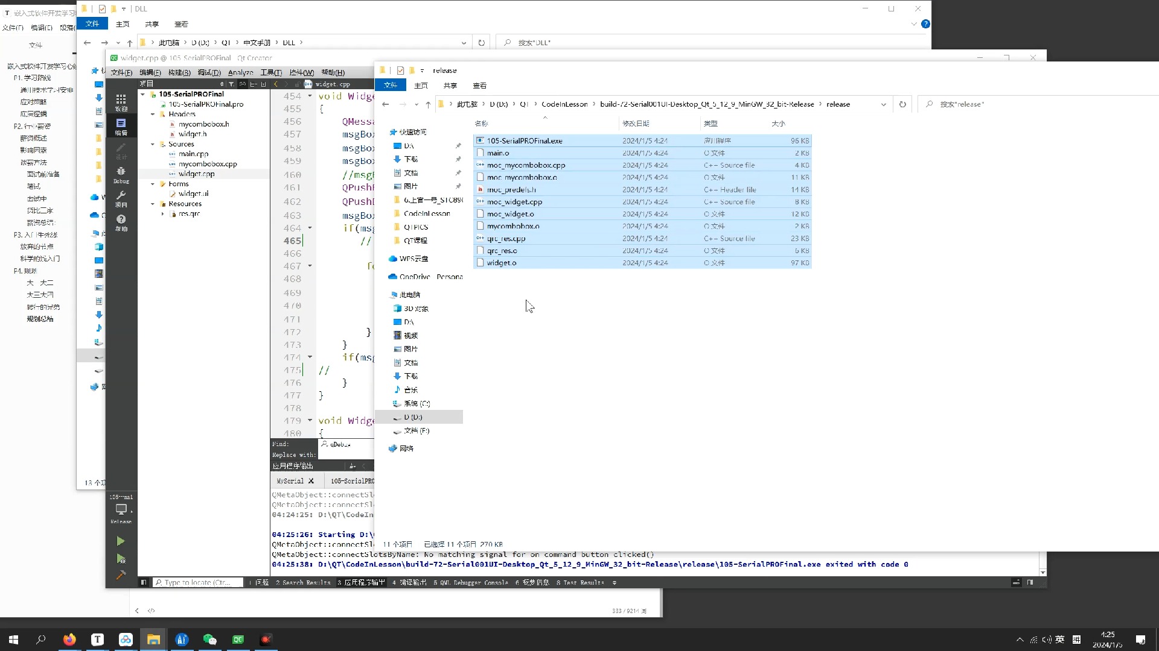Collapse the 105-SerialPROFinal project node

[x=143, y=94]
